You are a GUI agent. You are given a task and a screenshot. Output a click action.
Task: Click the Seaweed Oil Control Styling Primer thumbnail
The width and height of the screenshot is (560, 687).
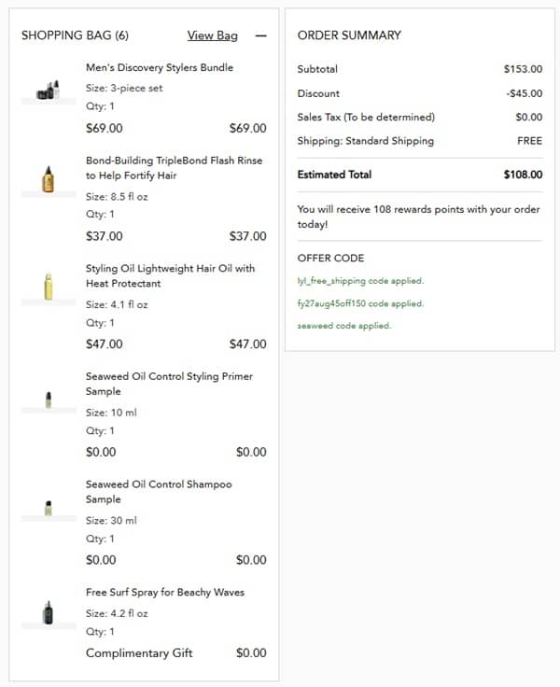coord(49,400)
